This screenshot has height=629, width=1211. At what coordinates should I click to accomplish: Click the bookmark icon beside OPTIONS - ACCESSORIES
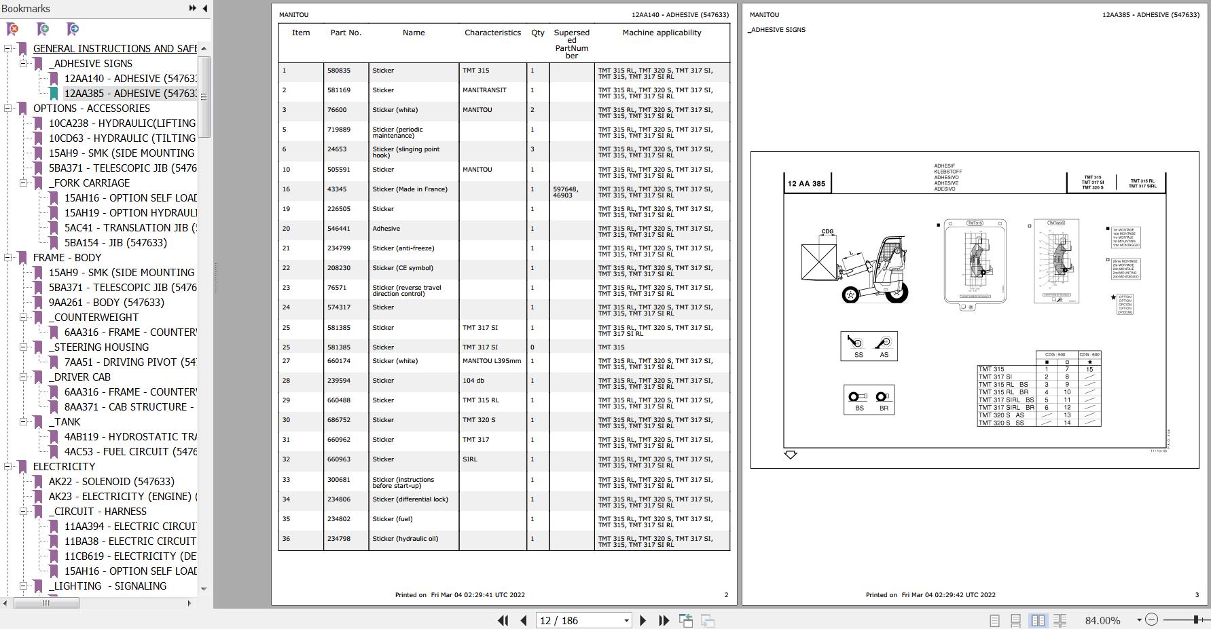click(x=22, y=109)
